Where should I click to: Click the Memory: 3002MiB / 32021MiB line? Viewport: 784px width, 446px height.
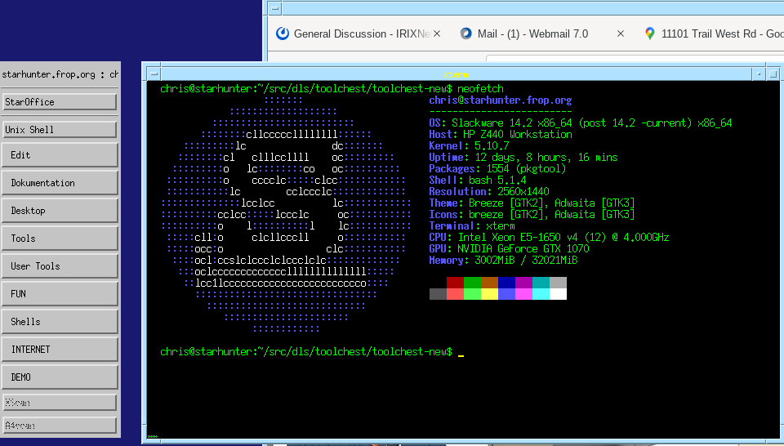coord(504,261)
